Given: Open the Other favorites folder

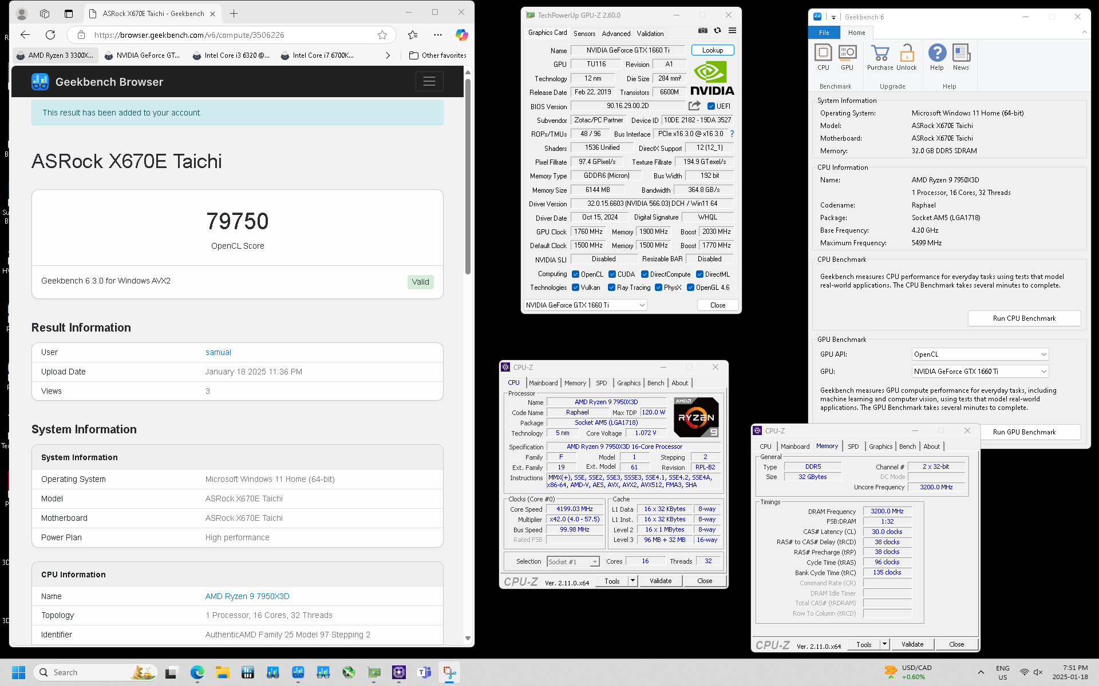Looking at the screenshot, I should (438, 55).
